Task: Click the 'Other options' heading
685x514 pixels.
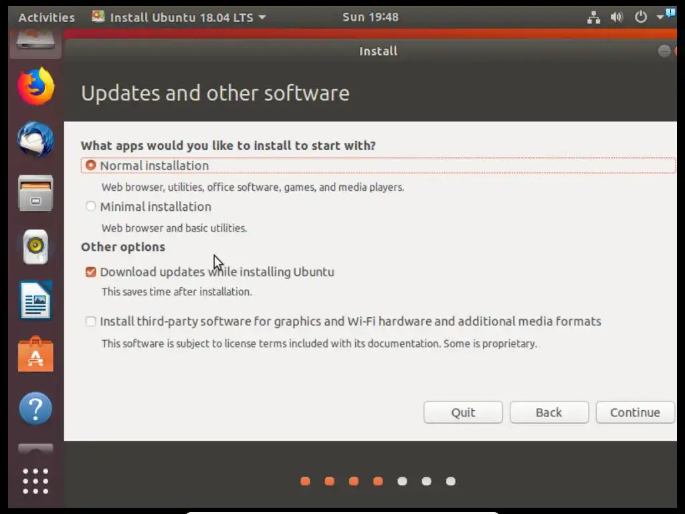Action: (123, 247)
